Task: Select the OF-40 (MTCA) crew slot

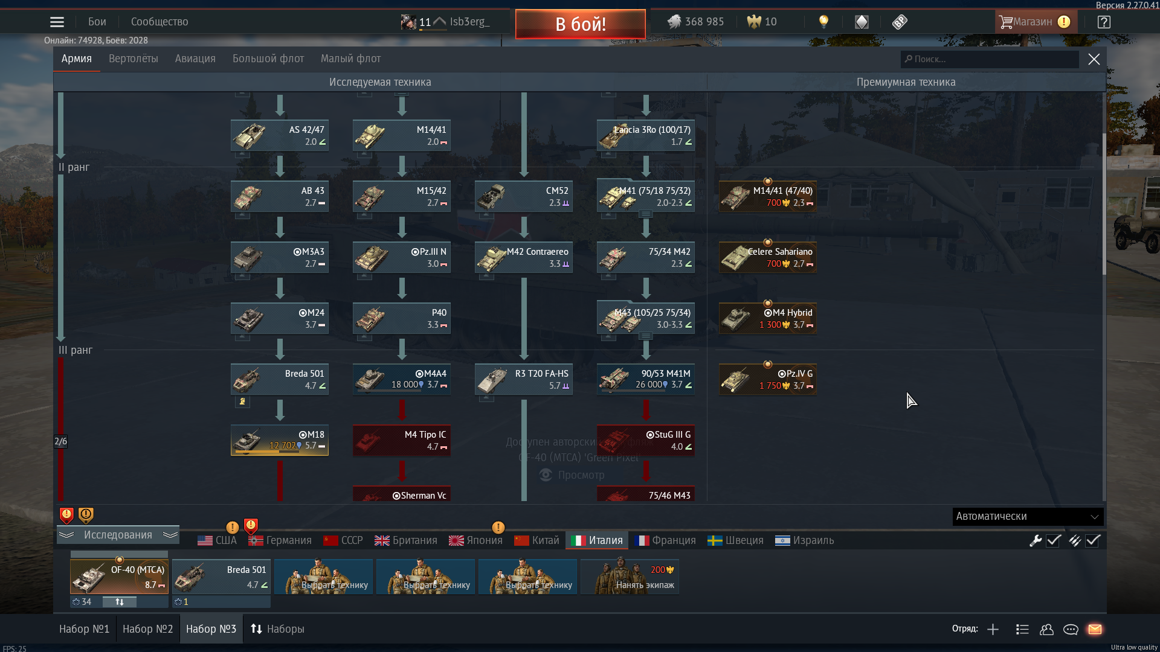Action: pyautogui.click(x=119, y=577)
